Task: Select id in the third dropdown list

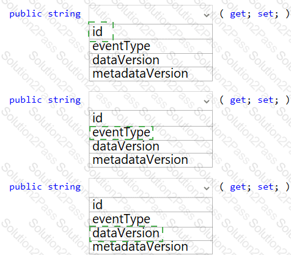Action: [151, 205]
